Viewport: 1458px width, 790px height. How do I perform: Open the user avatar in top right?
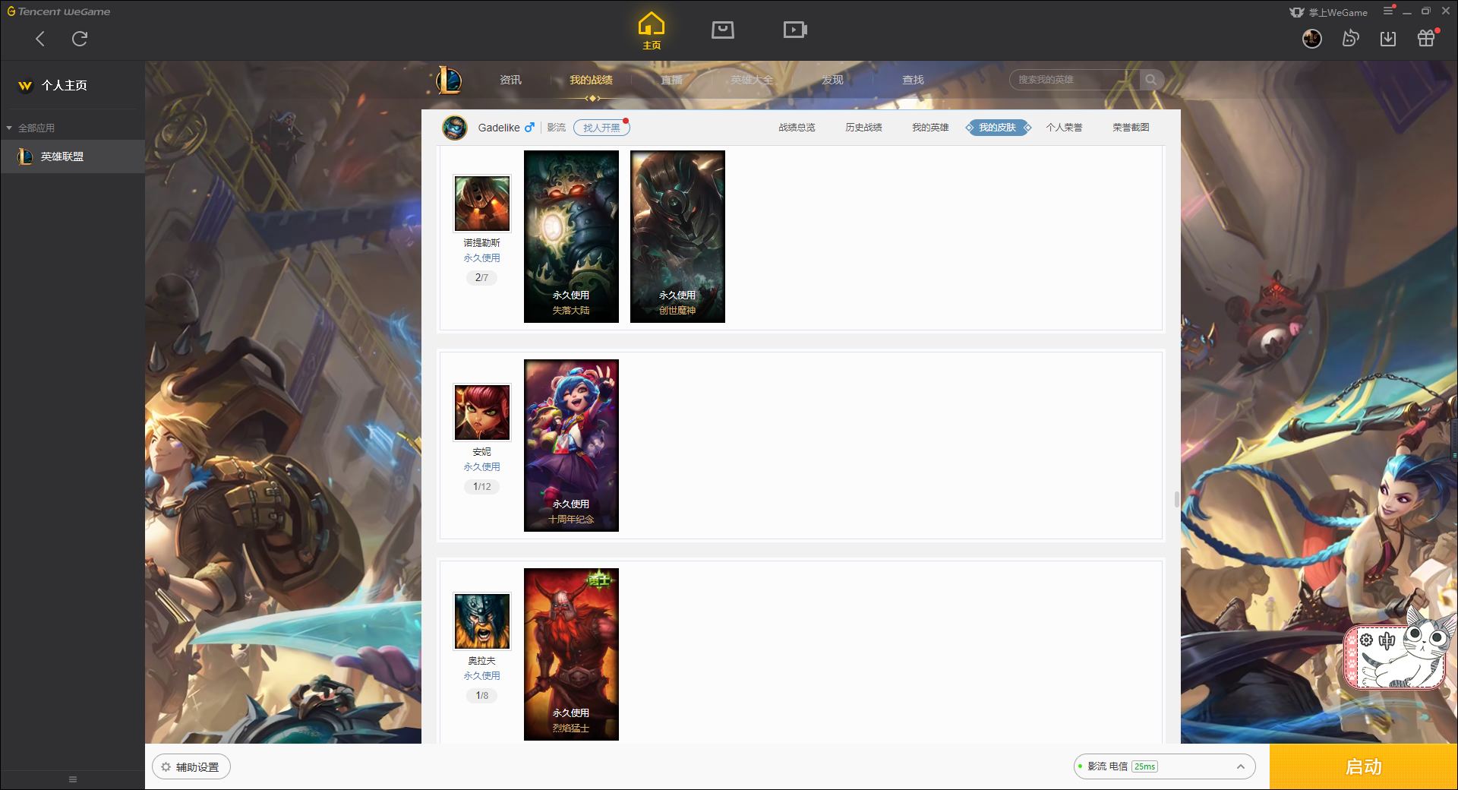pyautogui.click(x=1312, y=39)
